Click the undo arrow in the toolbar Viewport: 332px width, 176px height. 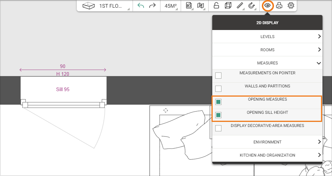tap(141, 6)
